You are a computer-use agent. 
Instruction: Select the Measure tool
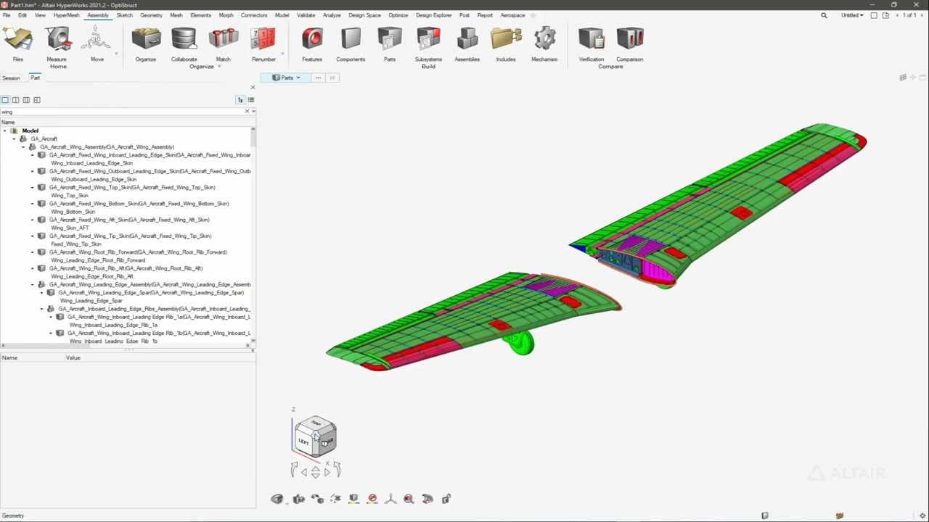pyautogui.click(x=57, y=44)
